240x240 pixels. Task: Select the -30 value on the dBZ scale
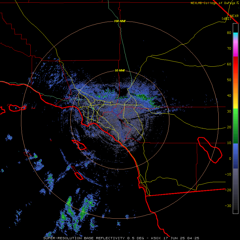[228, 206]
